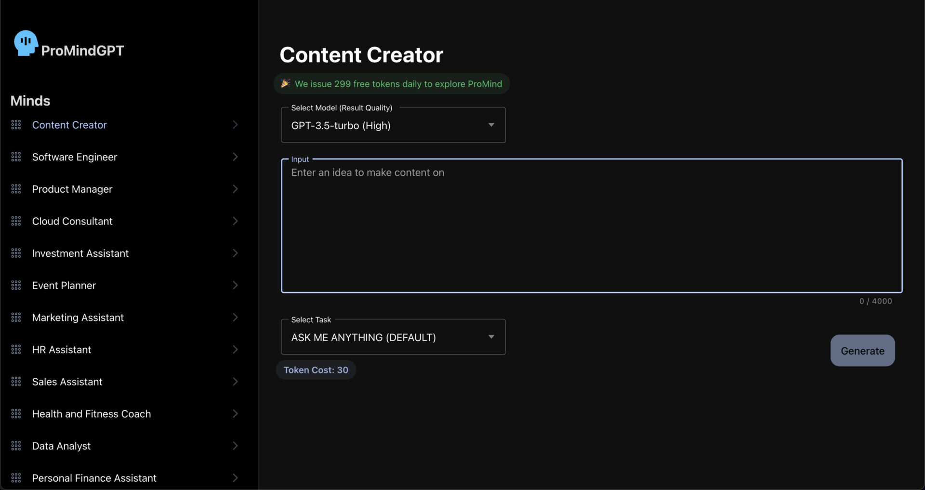
Task: Expand the Product Manager chevron
Action: (x=235, y=189)
